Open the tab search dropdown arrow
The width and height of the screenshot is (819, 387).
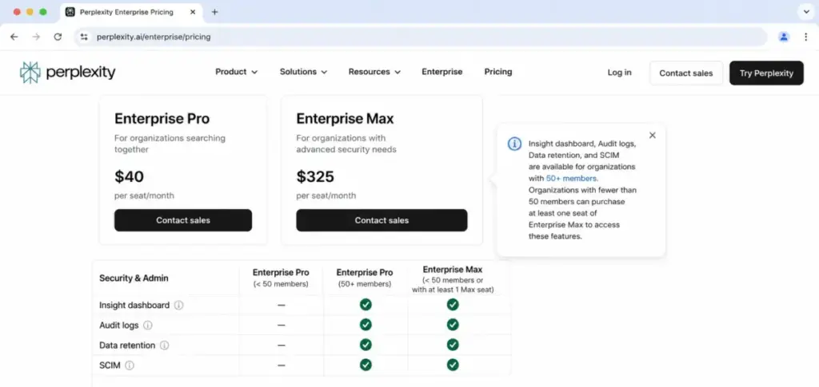pos(805,12)
